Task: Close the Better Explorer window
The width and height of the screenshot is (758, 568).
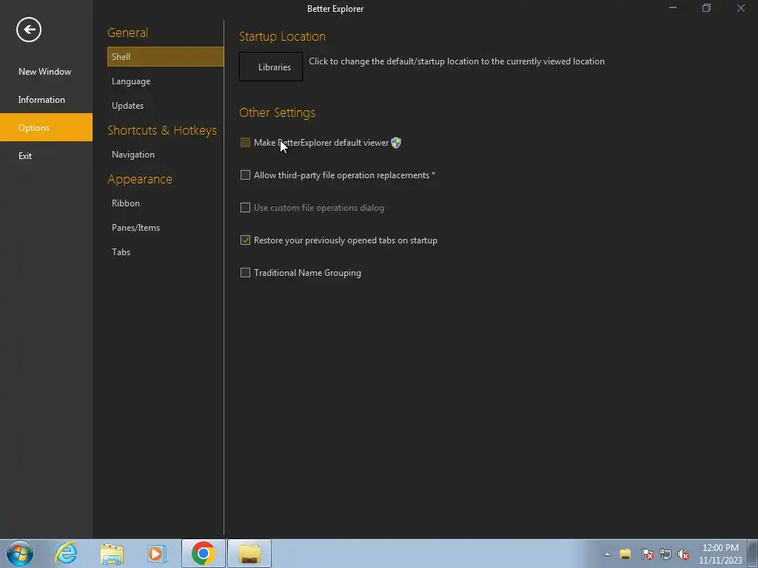Action: click(x=740, y=8)
